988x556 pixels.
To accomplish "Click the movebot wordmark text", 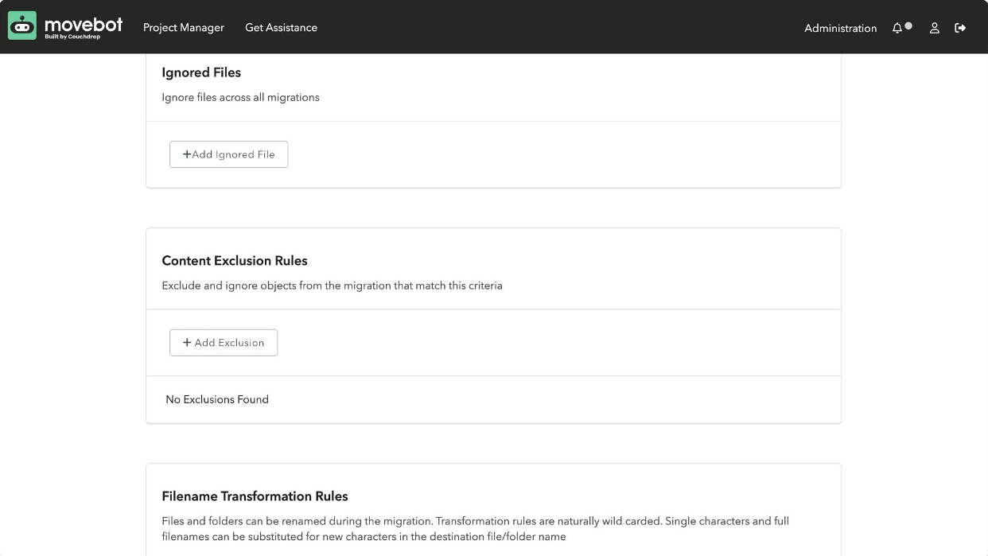I will pyautogui.click(x=84, y=25).
